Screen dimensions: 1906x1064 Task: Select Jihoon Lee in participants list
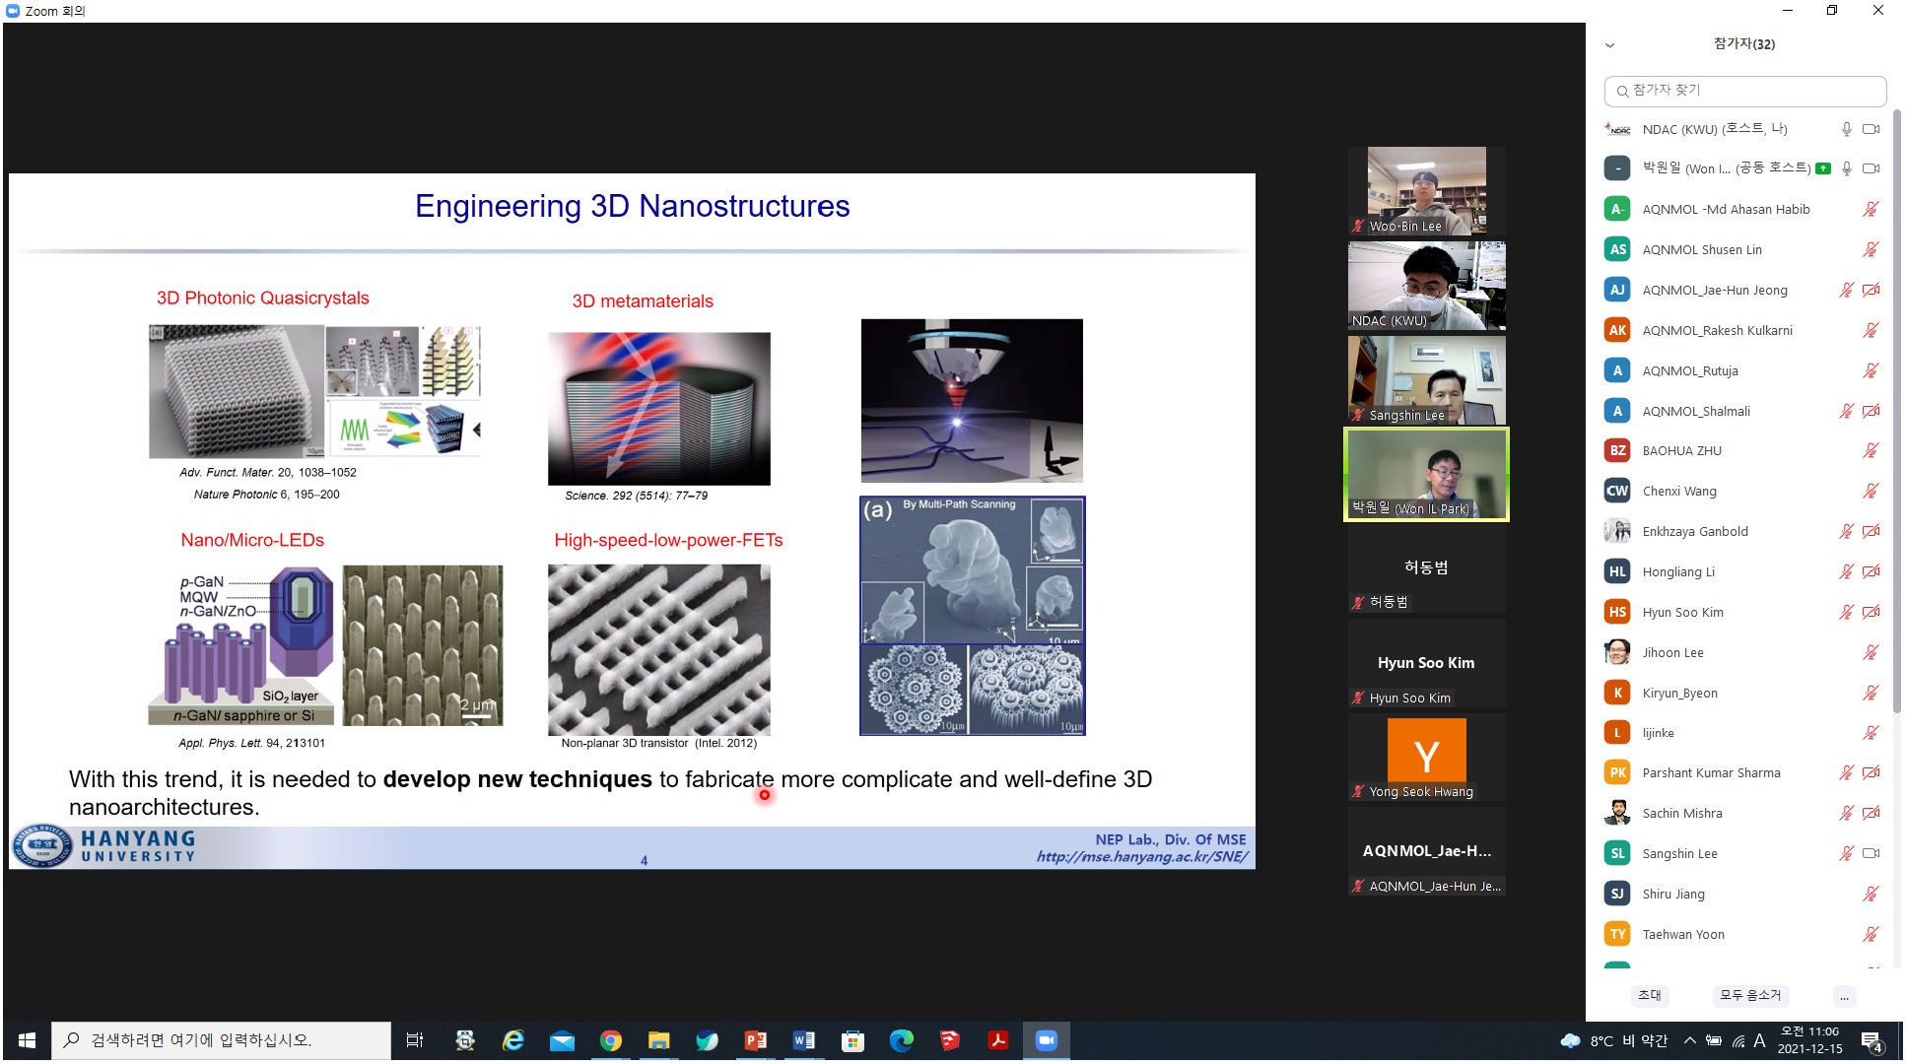(x=1672, y=652)
